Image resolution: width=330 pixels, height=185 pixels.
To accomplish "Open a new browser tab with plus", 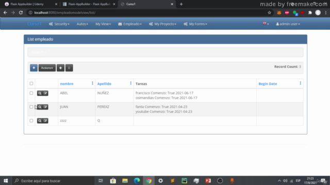I will (x=181, y=4).
